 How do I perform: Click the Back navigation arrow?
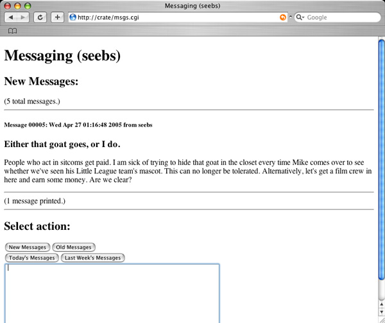[x=12, y=17]
